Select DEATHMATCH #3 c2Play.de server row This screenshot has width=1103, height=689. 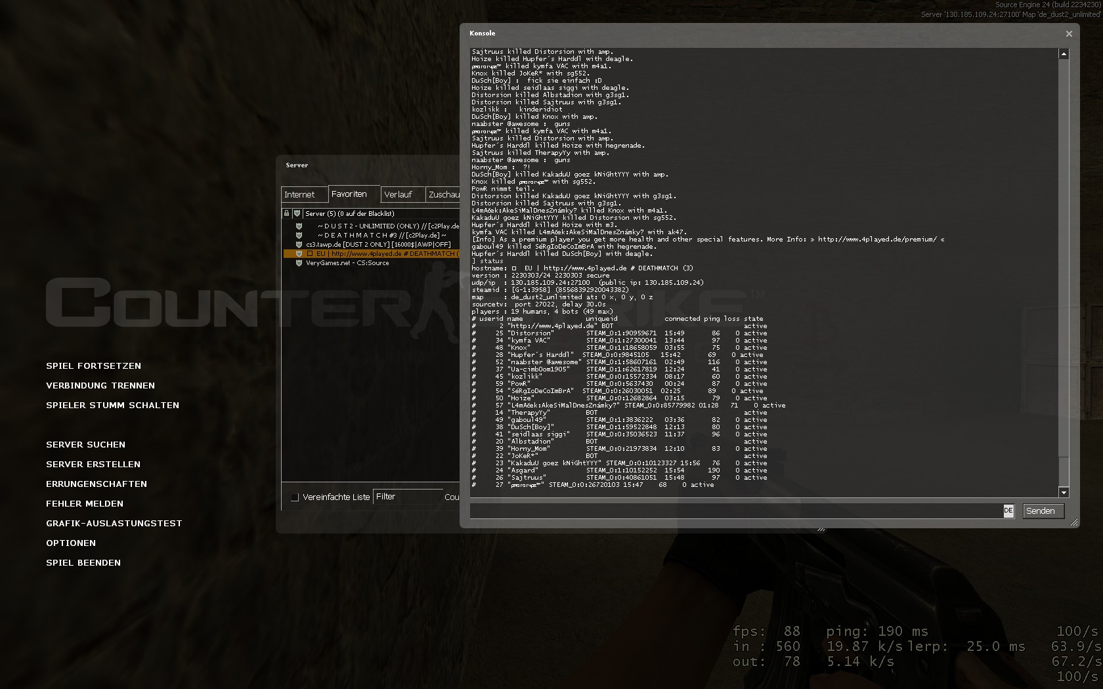(371, 235)
